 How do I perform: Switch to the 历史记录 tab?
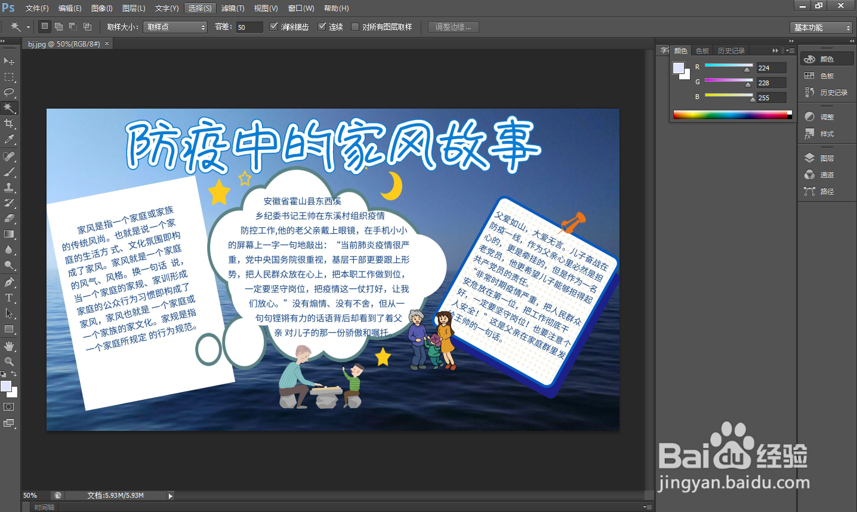(731, 51)
